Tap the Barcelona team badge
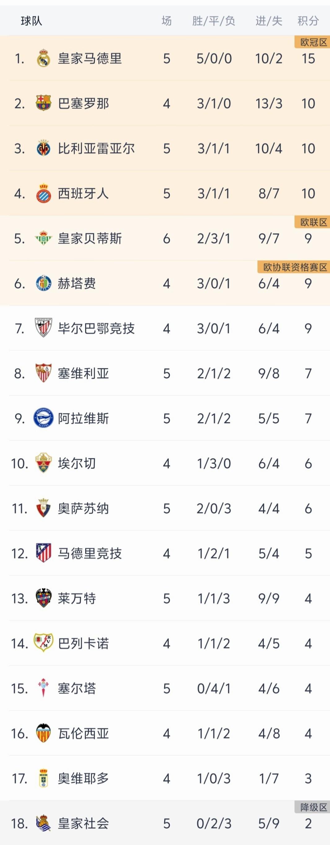The height and width of the screenshot is (845, 330). [x=43, y=103]
